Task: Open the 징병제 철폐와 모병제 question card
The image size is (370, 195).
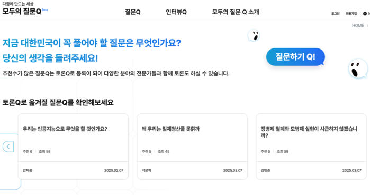Action: 309,132
